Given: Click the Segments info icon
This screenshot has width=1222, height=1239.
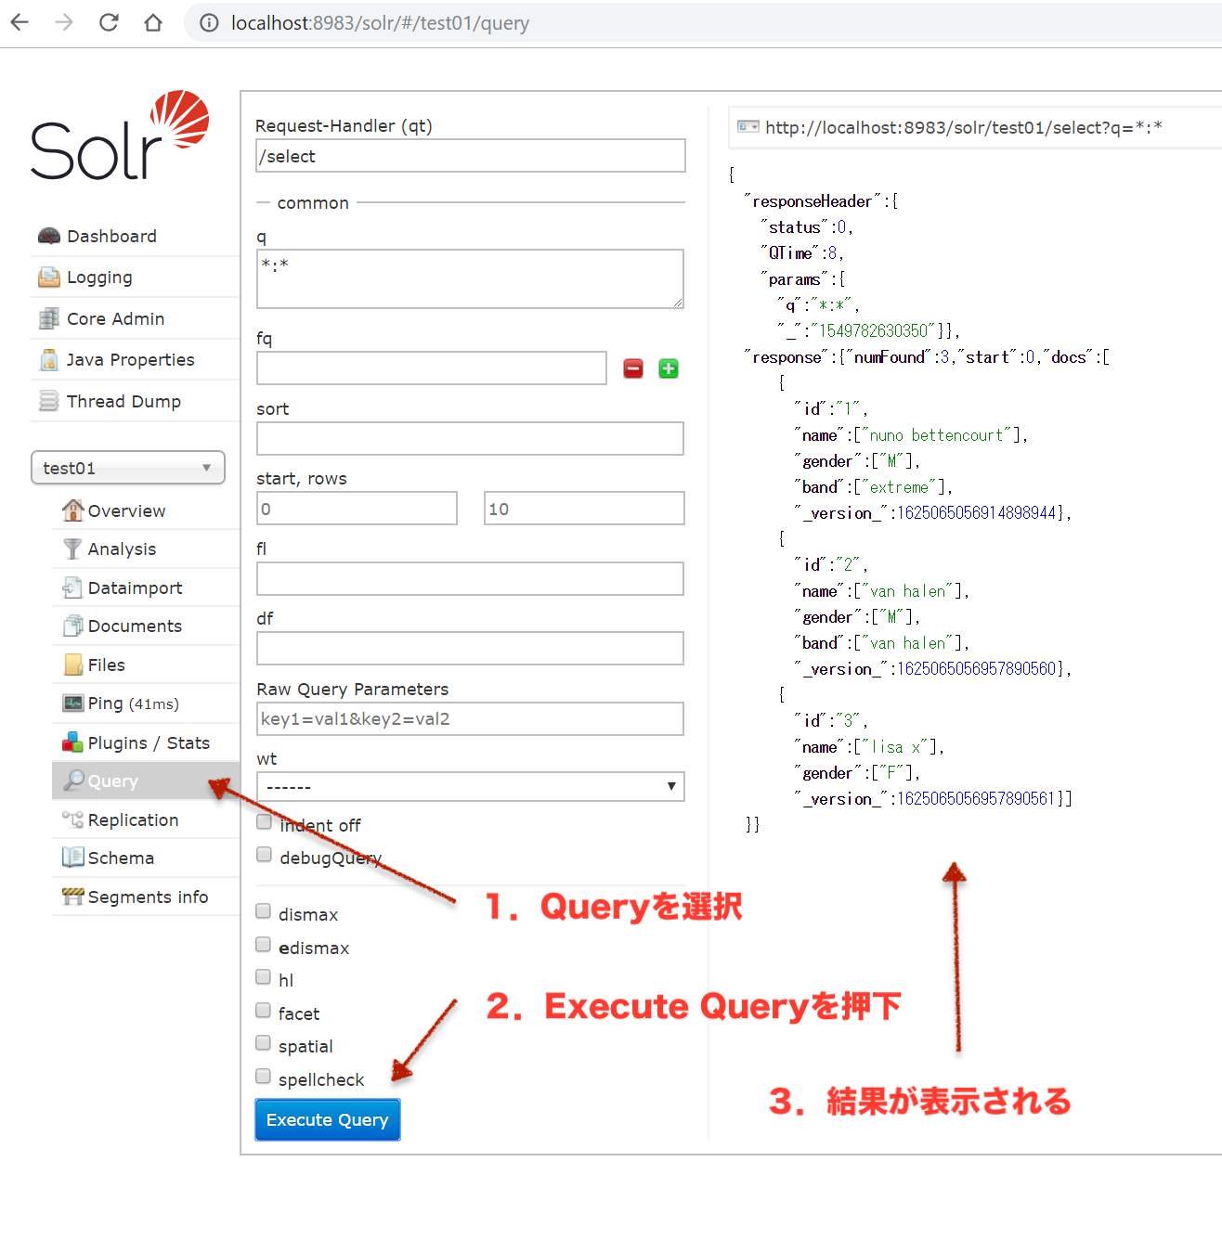Looking at the screenshot, I should (72, 897).
